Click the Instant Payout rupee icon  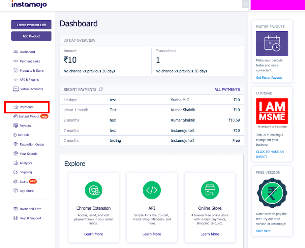click(x=15, y=116)
